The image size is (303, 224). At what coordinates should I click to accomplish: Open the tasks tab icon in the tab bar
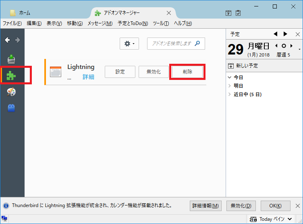pos(238,13)
